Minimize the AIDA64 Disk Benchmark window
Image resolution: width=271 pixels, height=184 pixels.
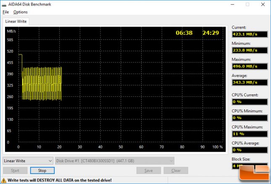(x=233, y=5)
